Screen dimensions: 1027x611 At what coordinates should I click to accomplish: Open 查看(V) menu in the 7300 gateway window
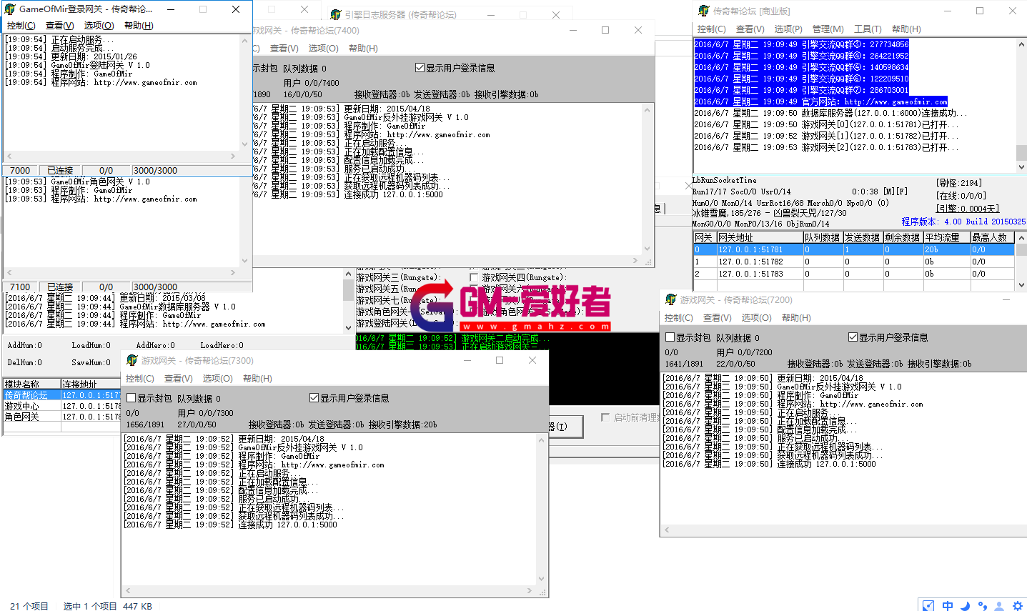[x=178, y=379]
